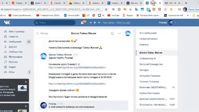Click Школа Тайны Жизни sender name
The image size is (199, 112).
(60, 55)
